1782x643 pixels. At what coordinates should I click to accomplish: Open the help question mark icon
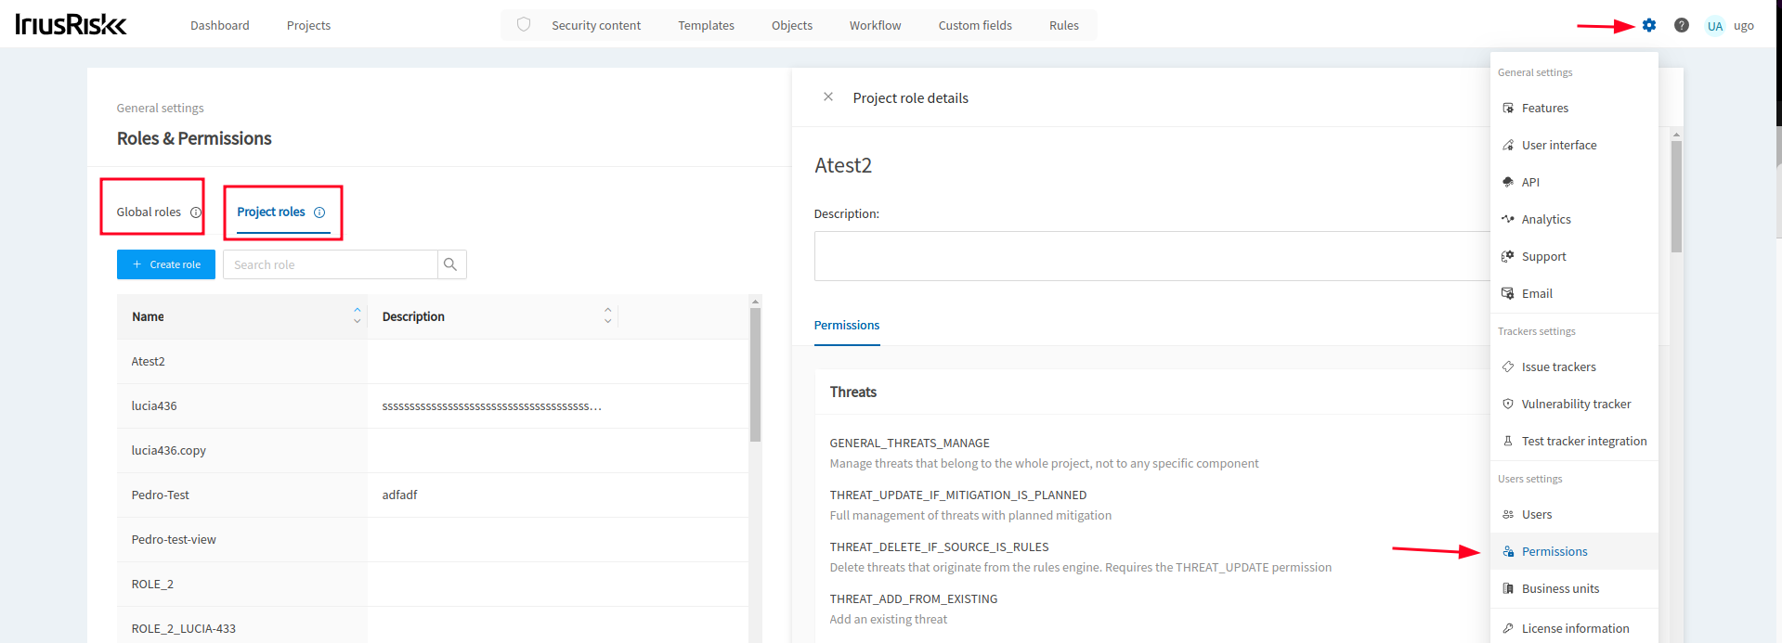pyautogui.click(x=1682, y=25)
